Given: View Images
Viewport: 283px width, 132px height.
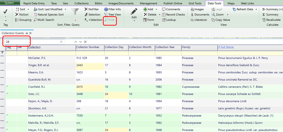Looking at the screenshot, I should [x=197, y=9].
